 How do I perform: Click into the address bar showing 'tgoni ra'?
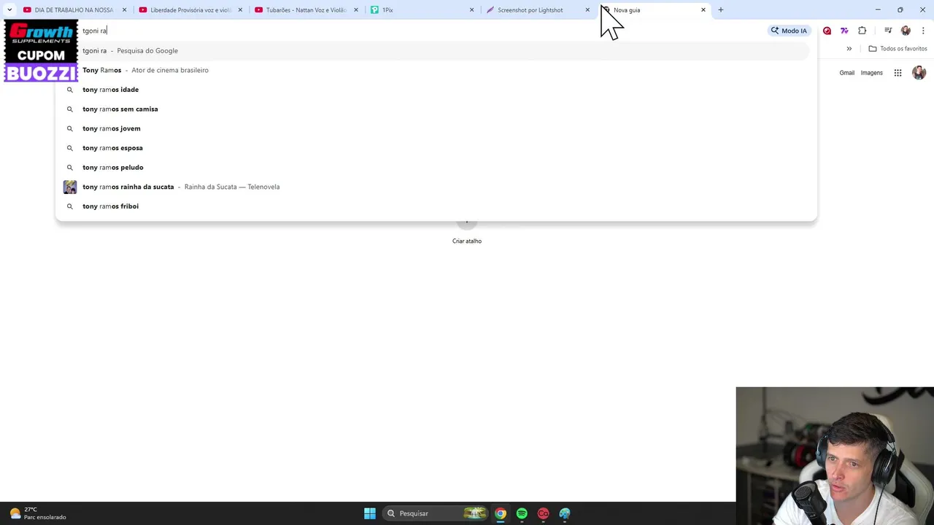tap(423, 31)
